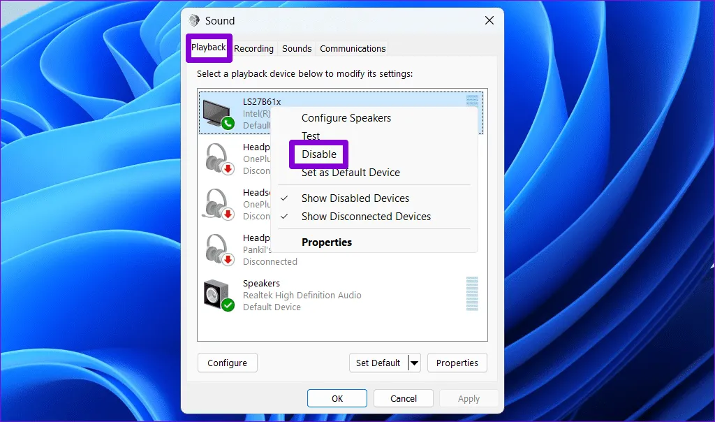This screenshot has width=715, height=422.
Task: Toggle Show Disconnected Devices option
Action: click(366, 217)
